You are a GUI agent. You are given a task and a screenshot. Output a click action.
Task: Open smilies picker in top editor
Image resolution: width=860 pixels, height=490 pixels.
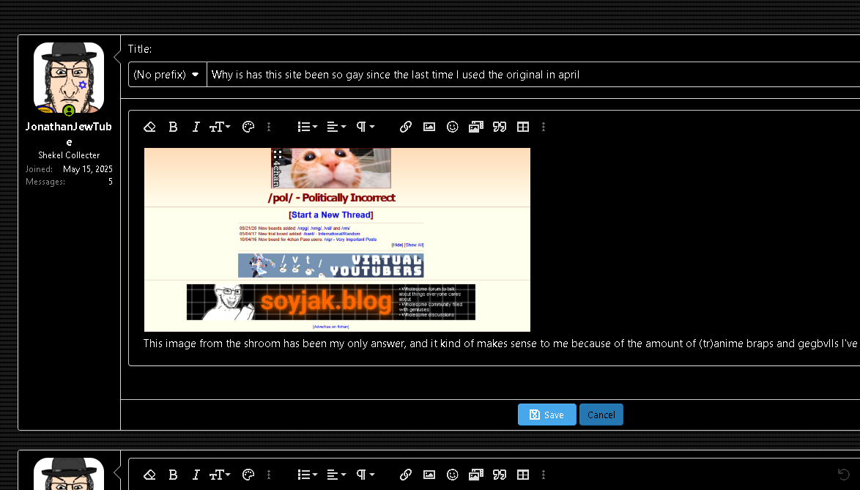pyautogui.click(x=453, y=127)
